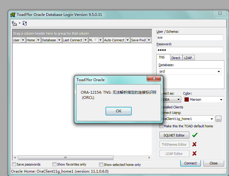
Task: Open the Database orcl dropdown
Action: [x=219, y=71]
